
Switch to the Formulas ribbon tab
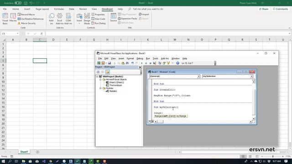click(x=59, y=9)
